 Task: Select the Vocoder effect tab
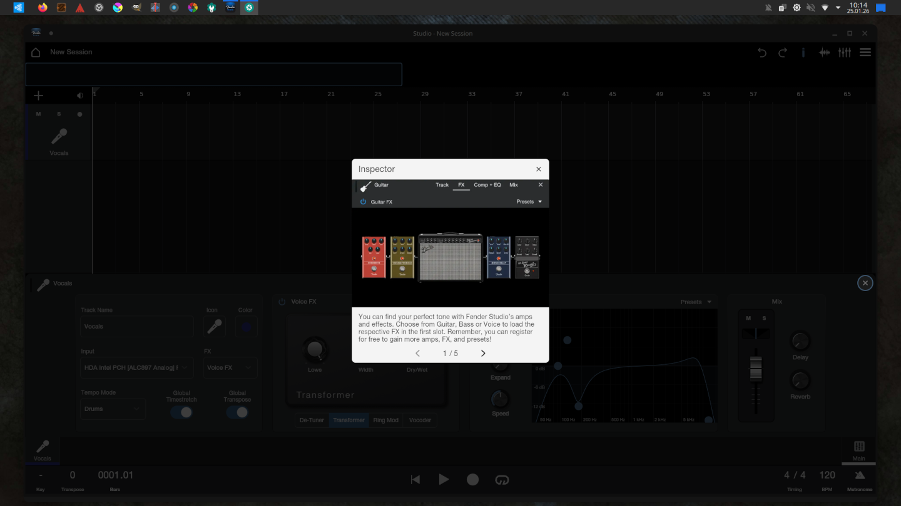pyautogui.click(x=420, y=420)
